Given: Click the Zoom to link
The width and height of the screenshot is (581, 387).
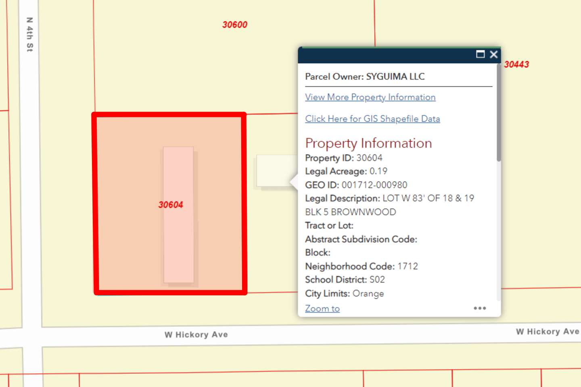Looking at the screenshot, I should (x=322, y=308).
